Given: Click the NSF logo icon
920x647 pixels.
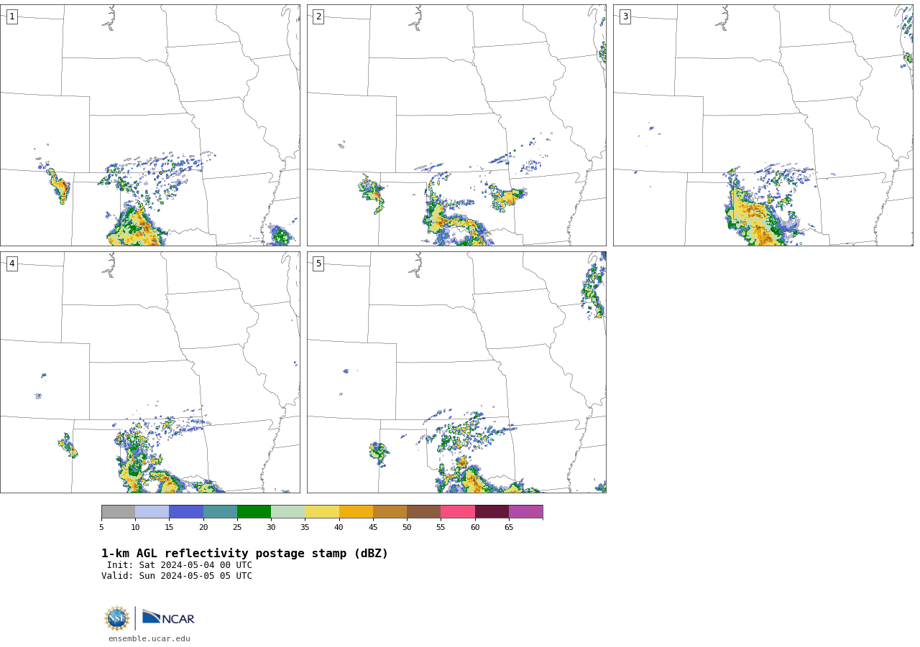Looking at the screenshot, I should (117, 618).
